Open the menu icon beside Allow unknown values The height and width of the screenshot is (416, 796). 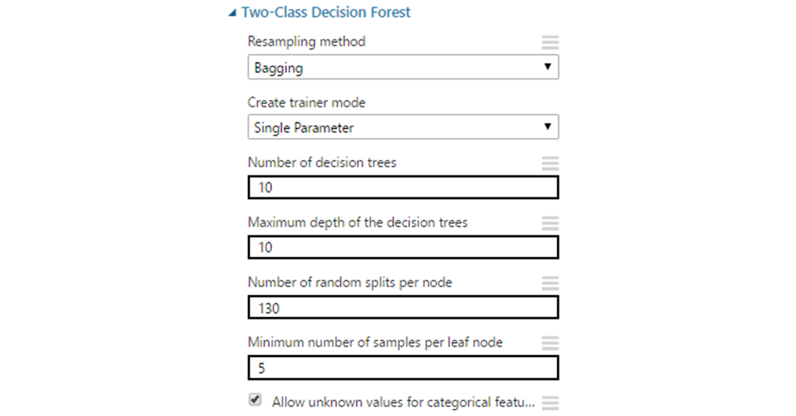[x=550, y=403]
